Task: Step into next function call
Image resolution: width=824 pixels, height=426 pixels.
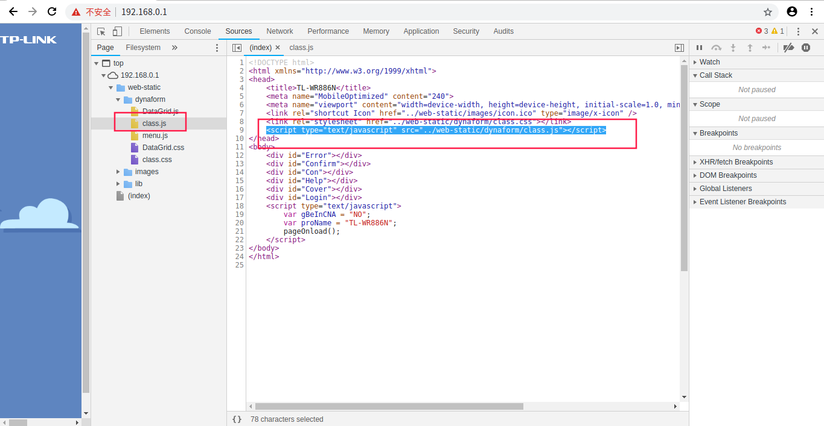Action: click(733, 48)
